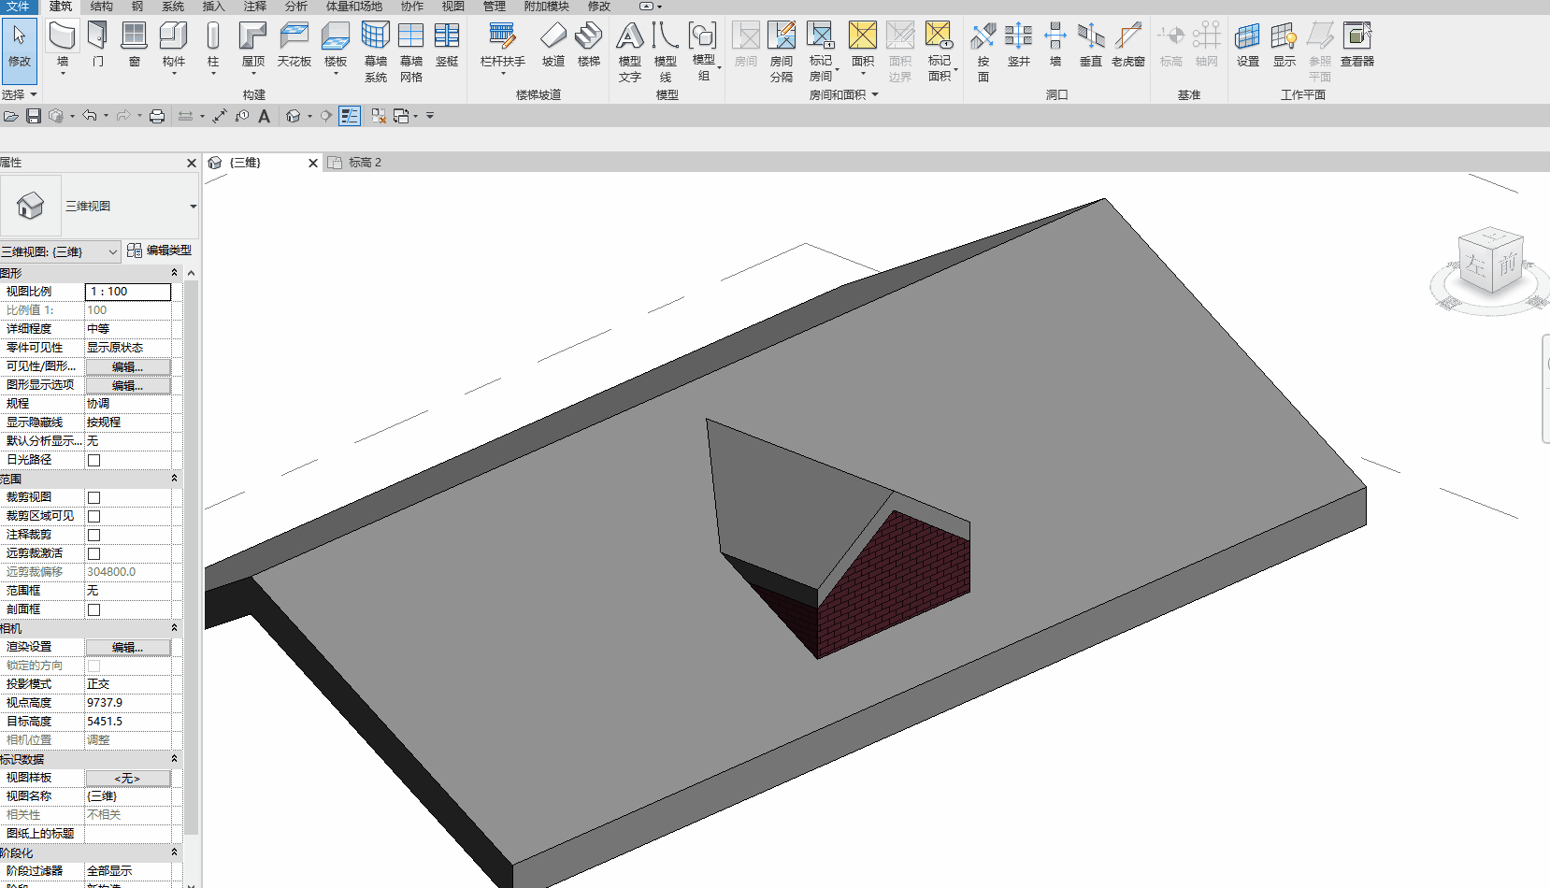Click the View Scale 1:100 field

coord(128,292)
